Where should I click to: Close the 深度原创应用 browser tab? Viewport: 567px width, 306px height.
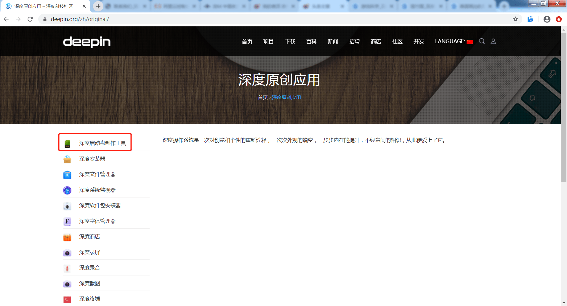click(84, 6)
